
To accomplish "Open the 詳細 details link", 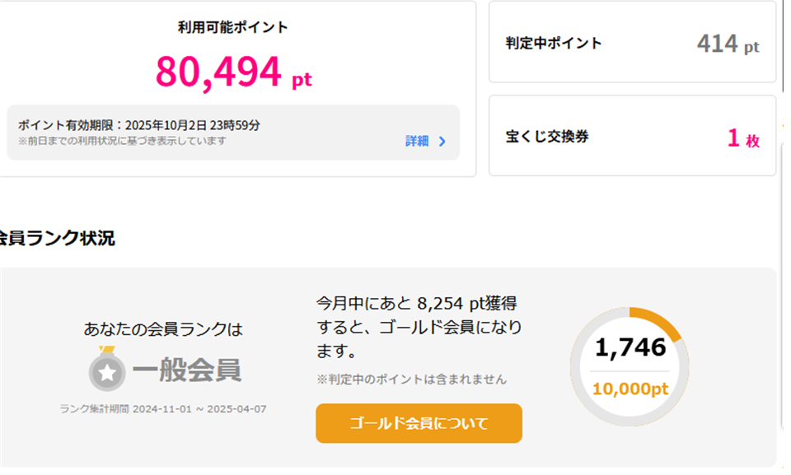I will pyautogui.click(x=417, y=142).
